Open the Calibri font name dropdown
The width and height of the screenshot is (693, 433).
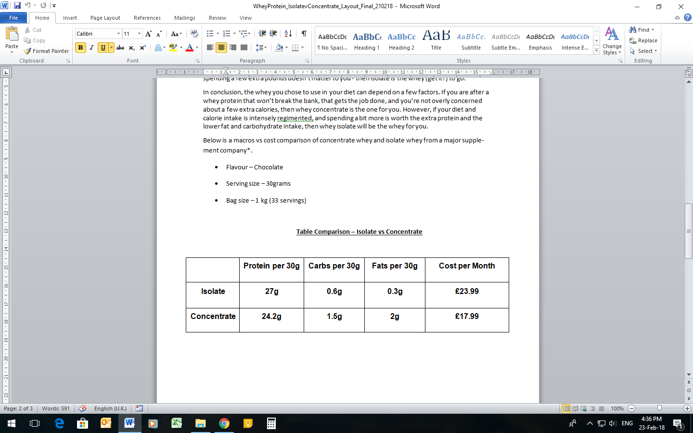[x=118, y=34]
